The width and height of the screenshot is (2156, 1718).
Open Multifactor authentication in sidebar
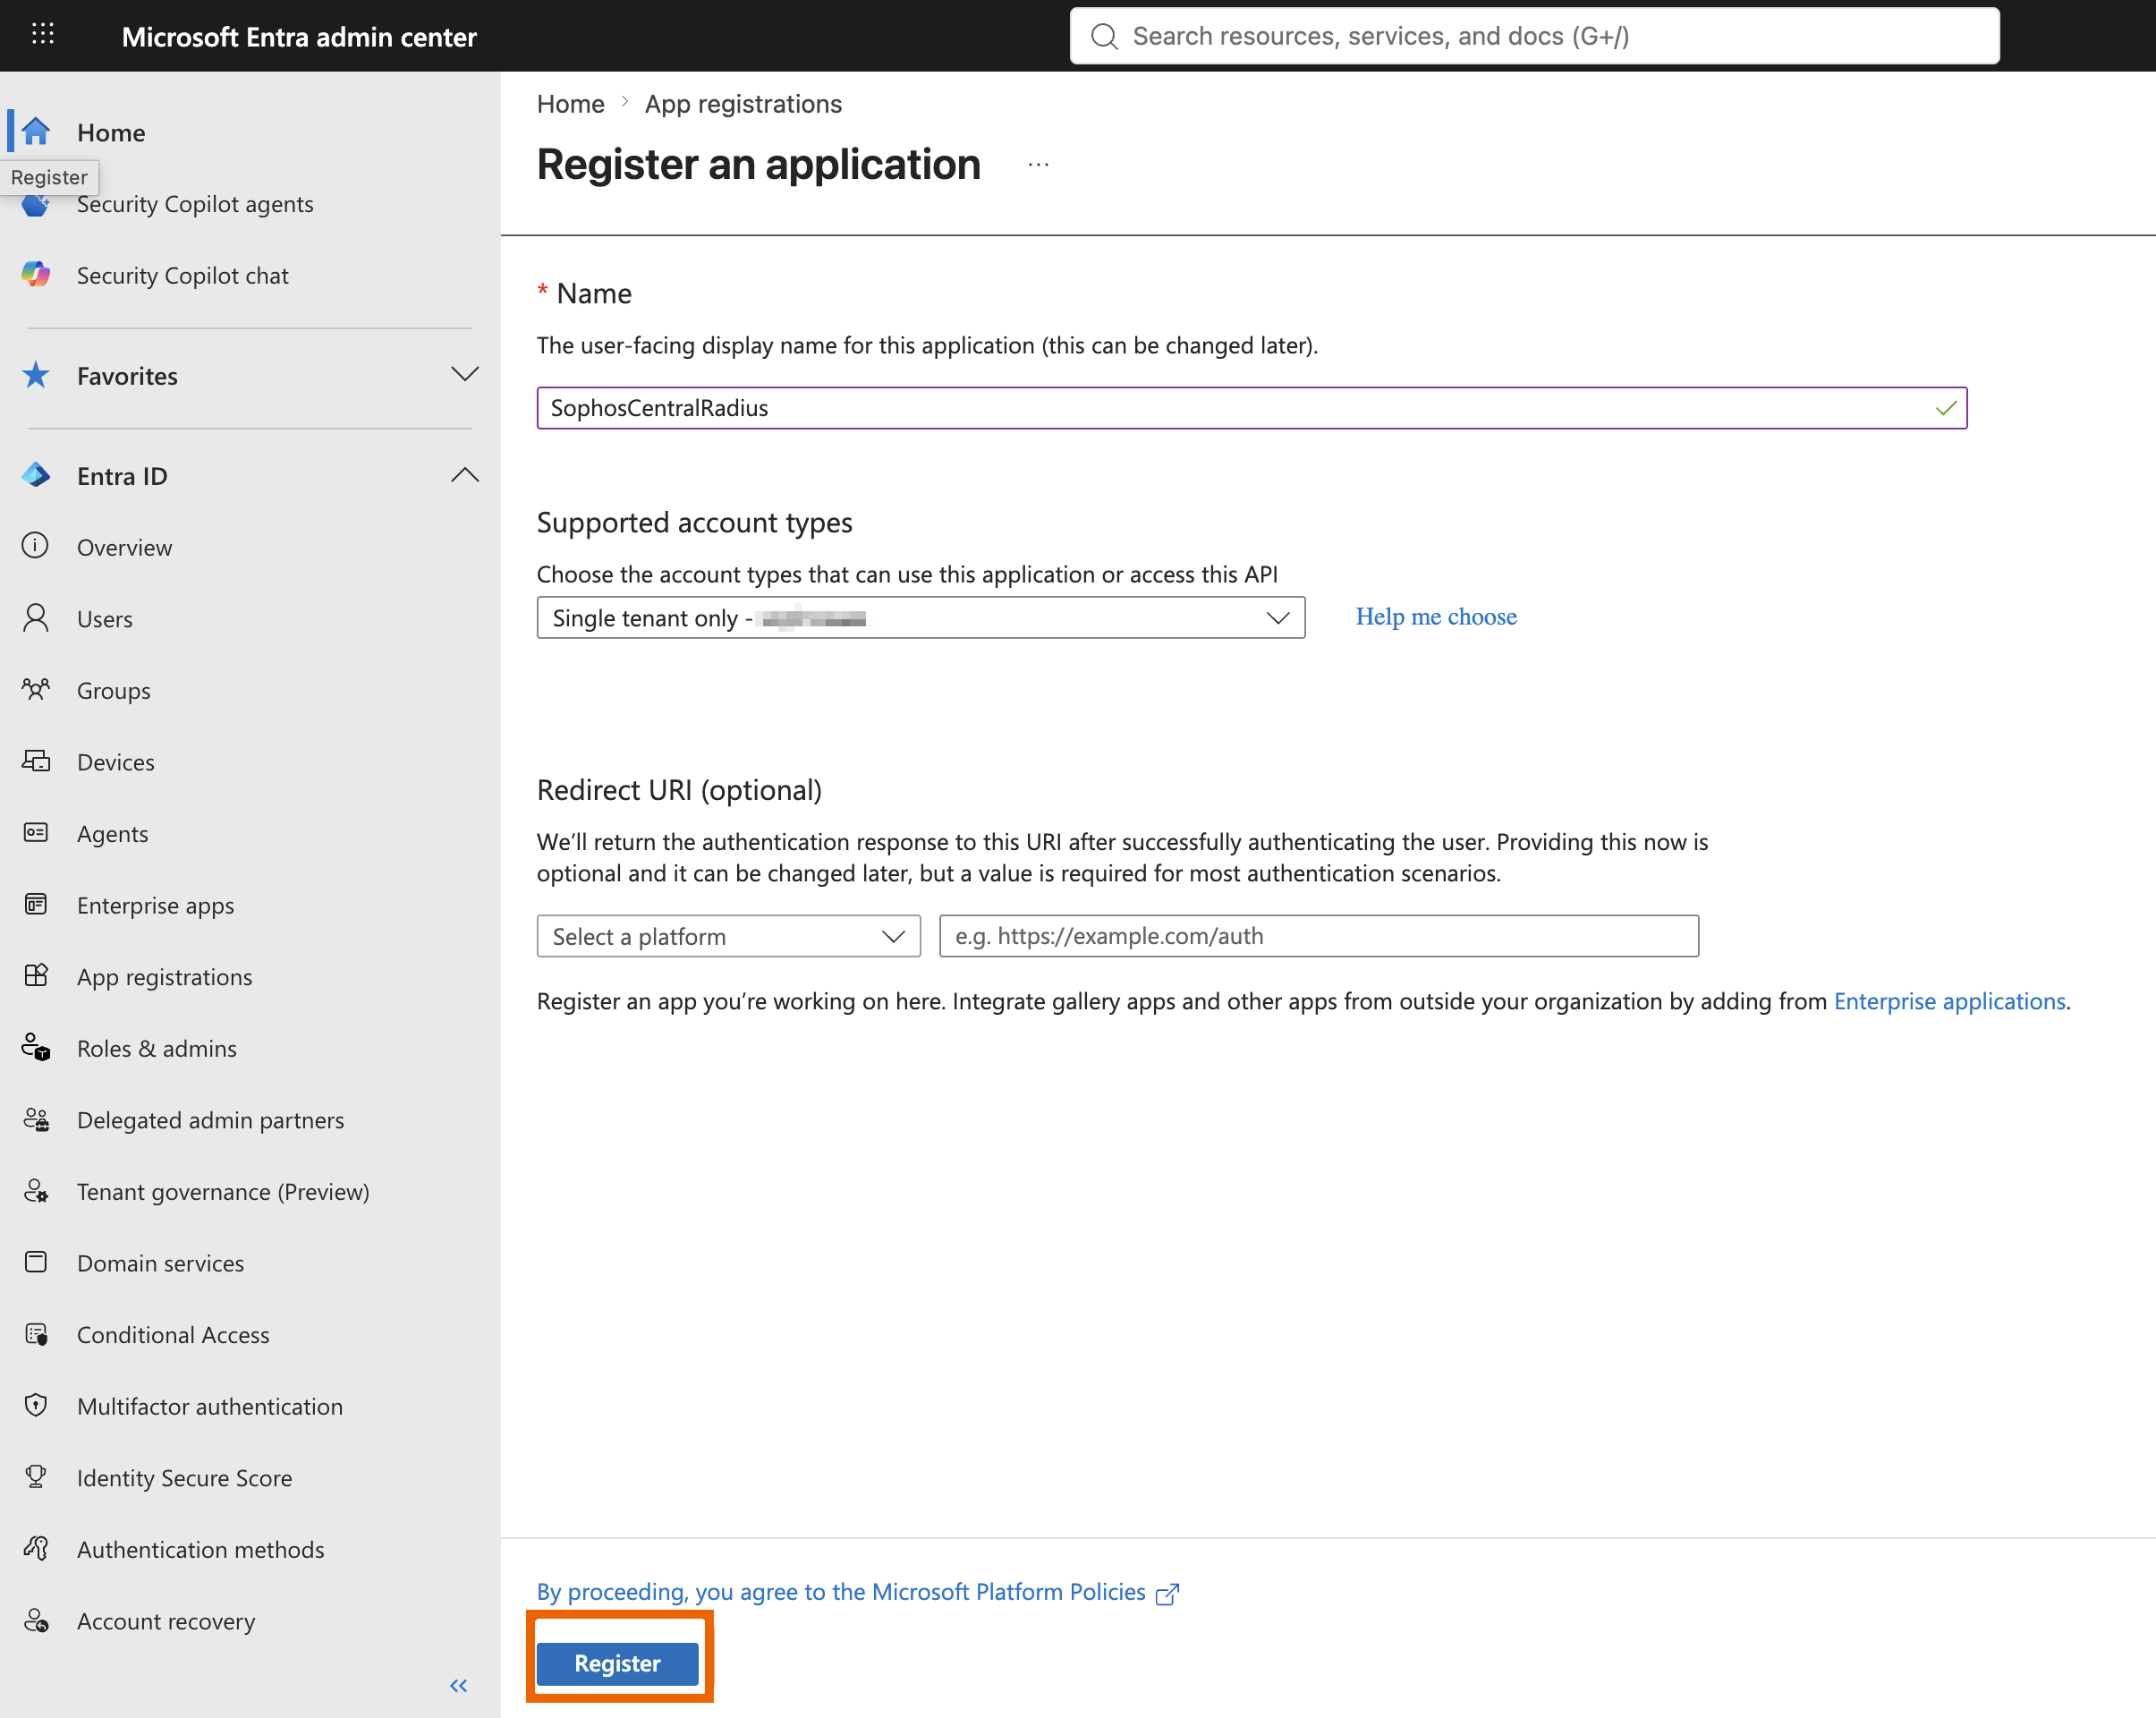[210, 1406]
